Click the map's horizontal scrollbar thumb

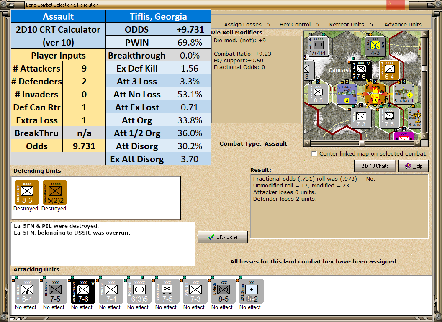[362, 143]
